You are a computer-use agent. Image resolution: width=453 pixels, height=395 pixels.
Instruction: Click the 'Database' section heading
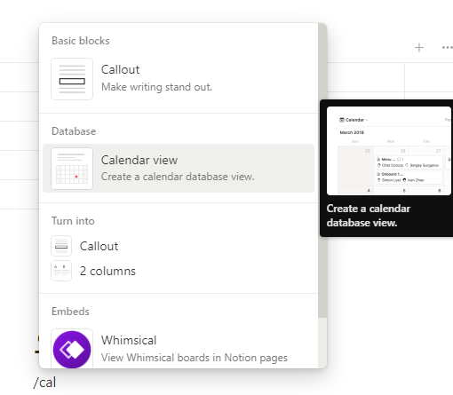(x=74, y=131)
